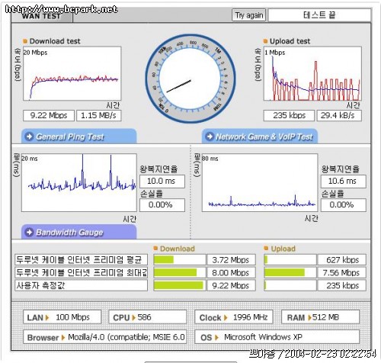Viewport: 381px width, 363px height.
Task: Click the LAN 100 Mbps info box
Action: pos(62,317)
